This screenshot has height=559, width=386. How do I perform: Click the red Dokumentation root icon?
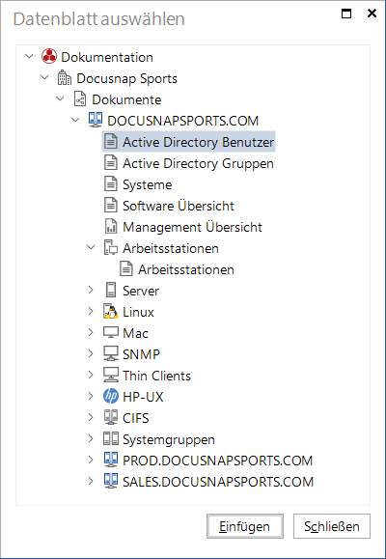click(49, 57)
